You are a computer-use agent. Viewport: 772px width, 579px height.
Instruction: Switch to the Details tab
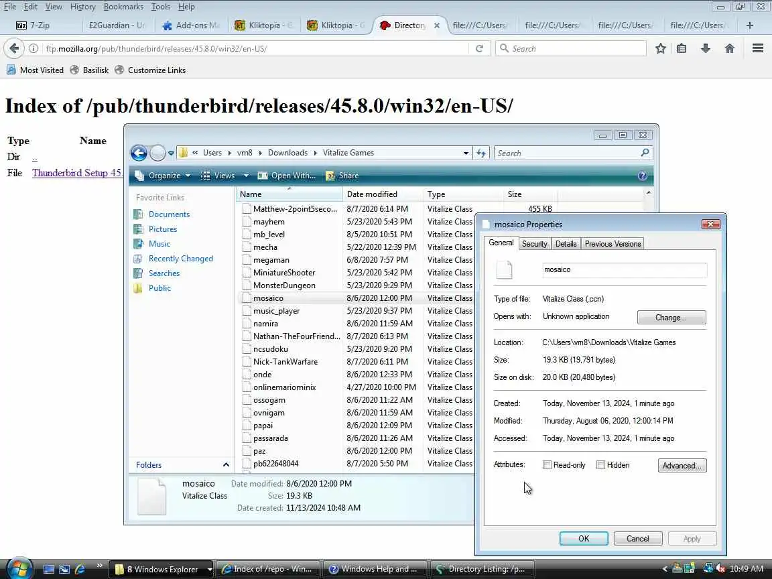(x=566, y=244)
